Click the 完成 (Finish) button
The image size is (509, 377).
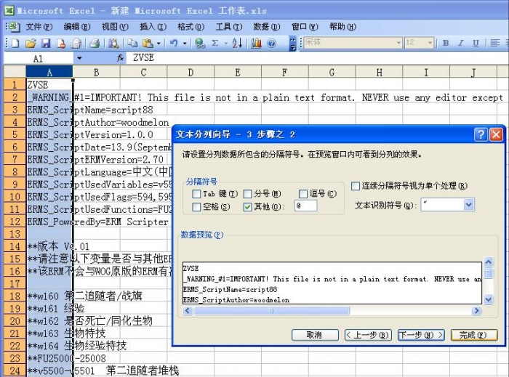[474, 335]
